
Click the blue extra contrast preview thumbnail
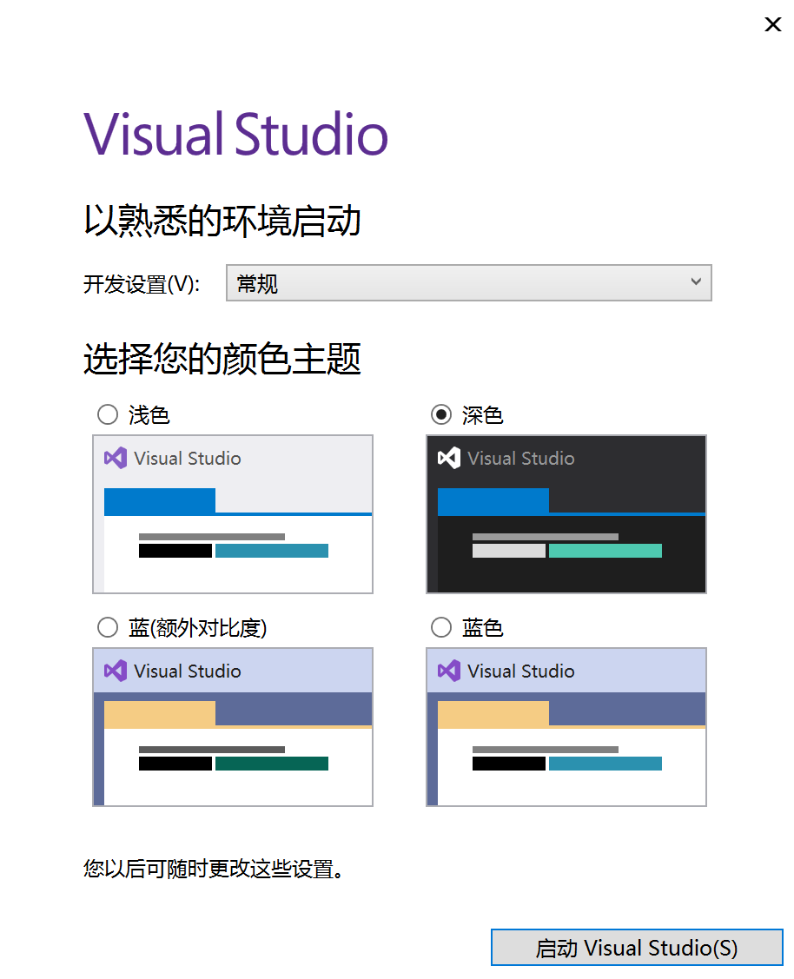pyautogui.click(x=233, y=727)
